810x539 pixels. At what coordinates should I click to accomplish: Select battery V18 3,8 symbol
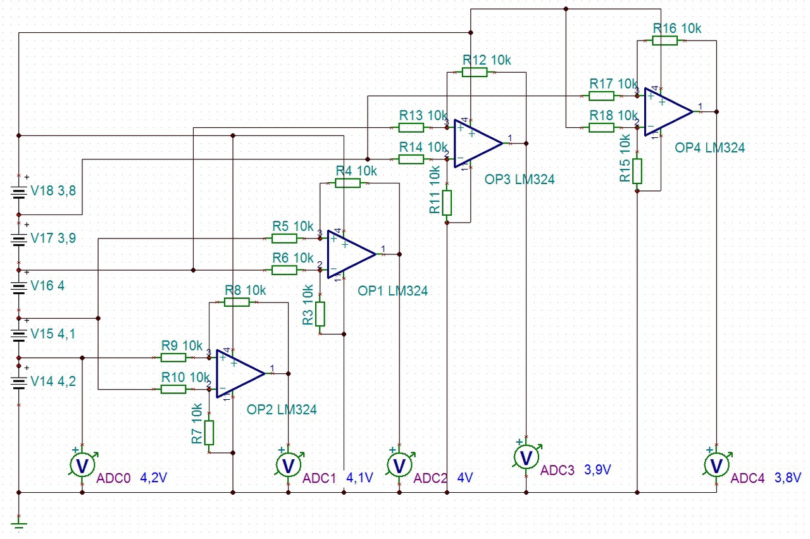click(19, 190)
